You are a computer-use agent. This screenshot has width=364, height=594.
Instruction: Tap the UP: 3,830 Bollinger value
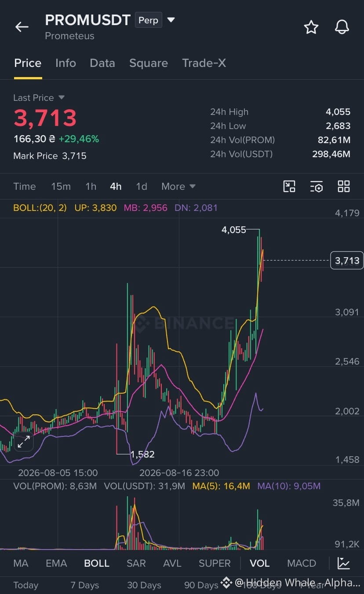pyautogui.click(x=95, y=207)
